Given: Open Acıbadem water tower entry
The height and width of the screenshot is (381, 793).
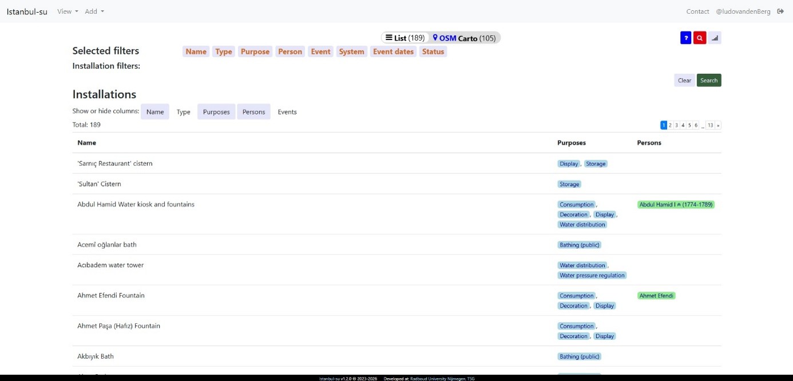Looking at the screenshot, I should (110, 265).
